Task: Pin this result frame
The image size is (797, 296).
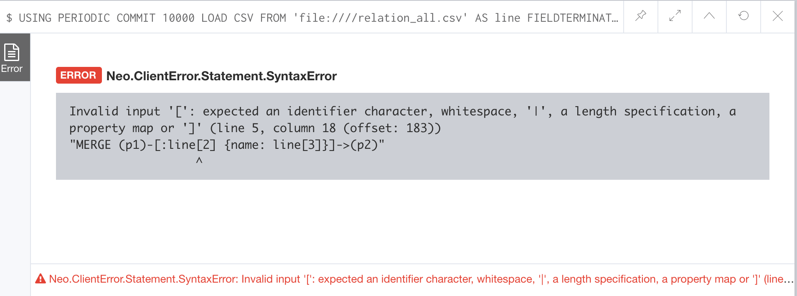Action: coord(640,16)
